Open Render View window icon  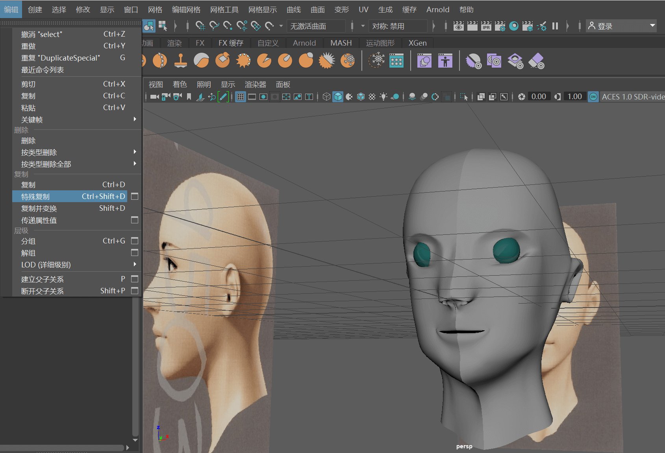click(x=458, y=26)
